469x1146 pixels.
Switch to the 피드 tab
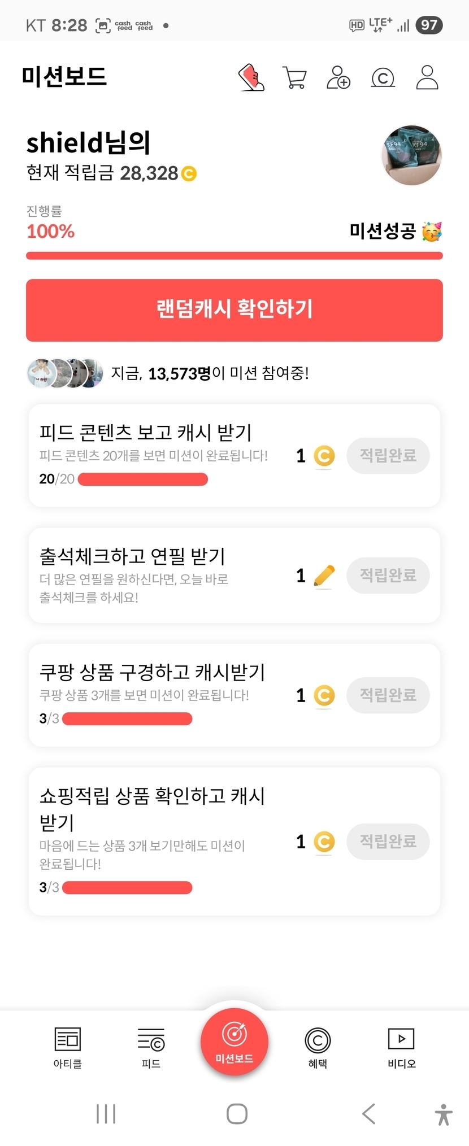coord(151,1048)
